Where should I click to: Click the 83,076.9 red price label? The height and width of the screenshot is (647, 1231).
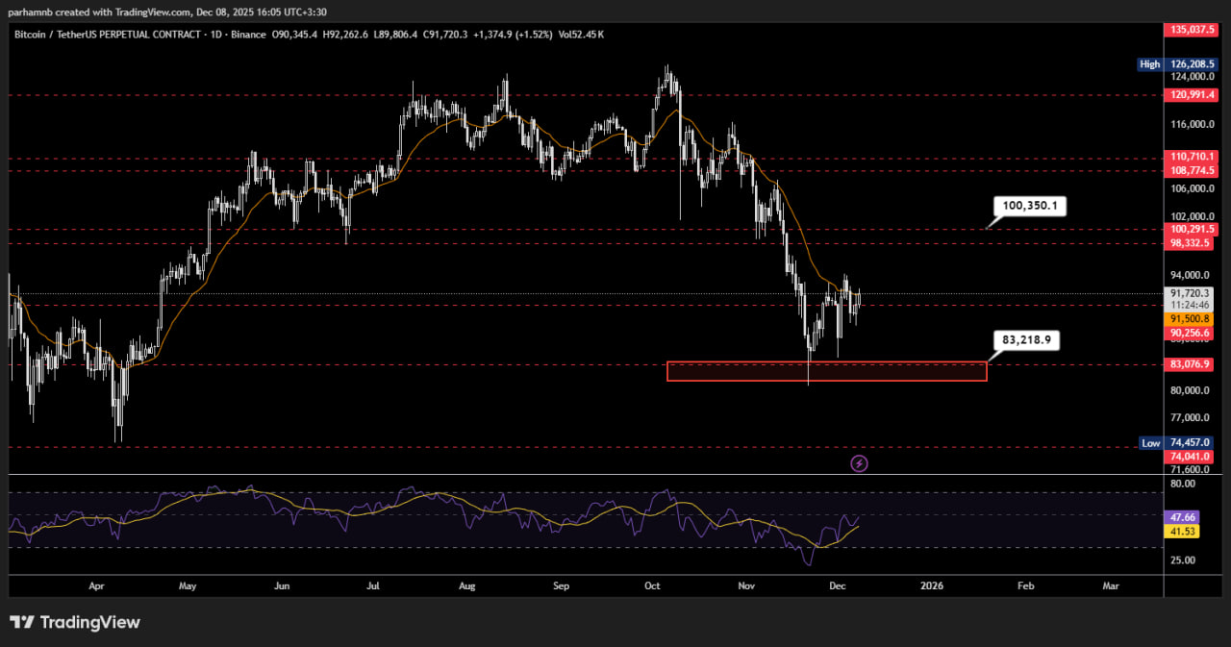click(1191, 364)
